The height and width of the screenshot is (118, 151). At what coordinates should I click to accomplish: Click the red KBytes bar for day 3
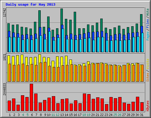[x=18, y=108]
